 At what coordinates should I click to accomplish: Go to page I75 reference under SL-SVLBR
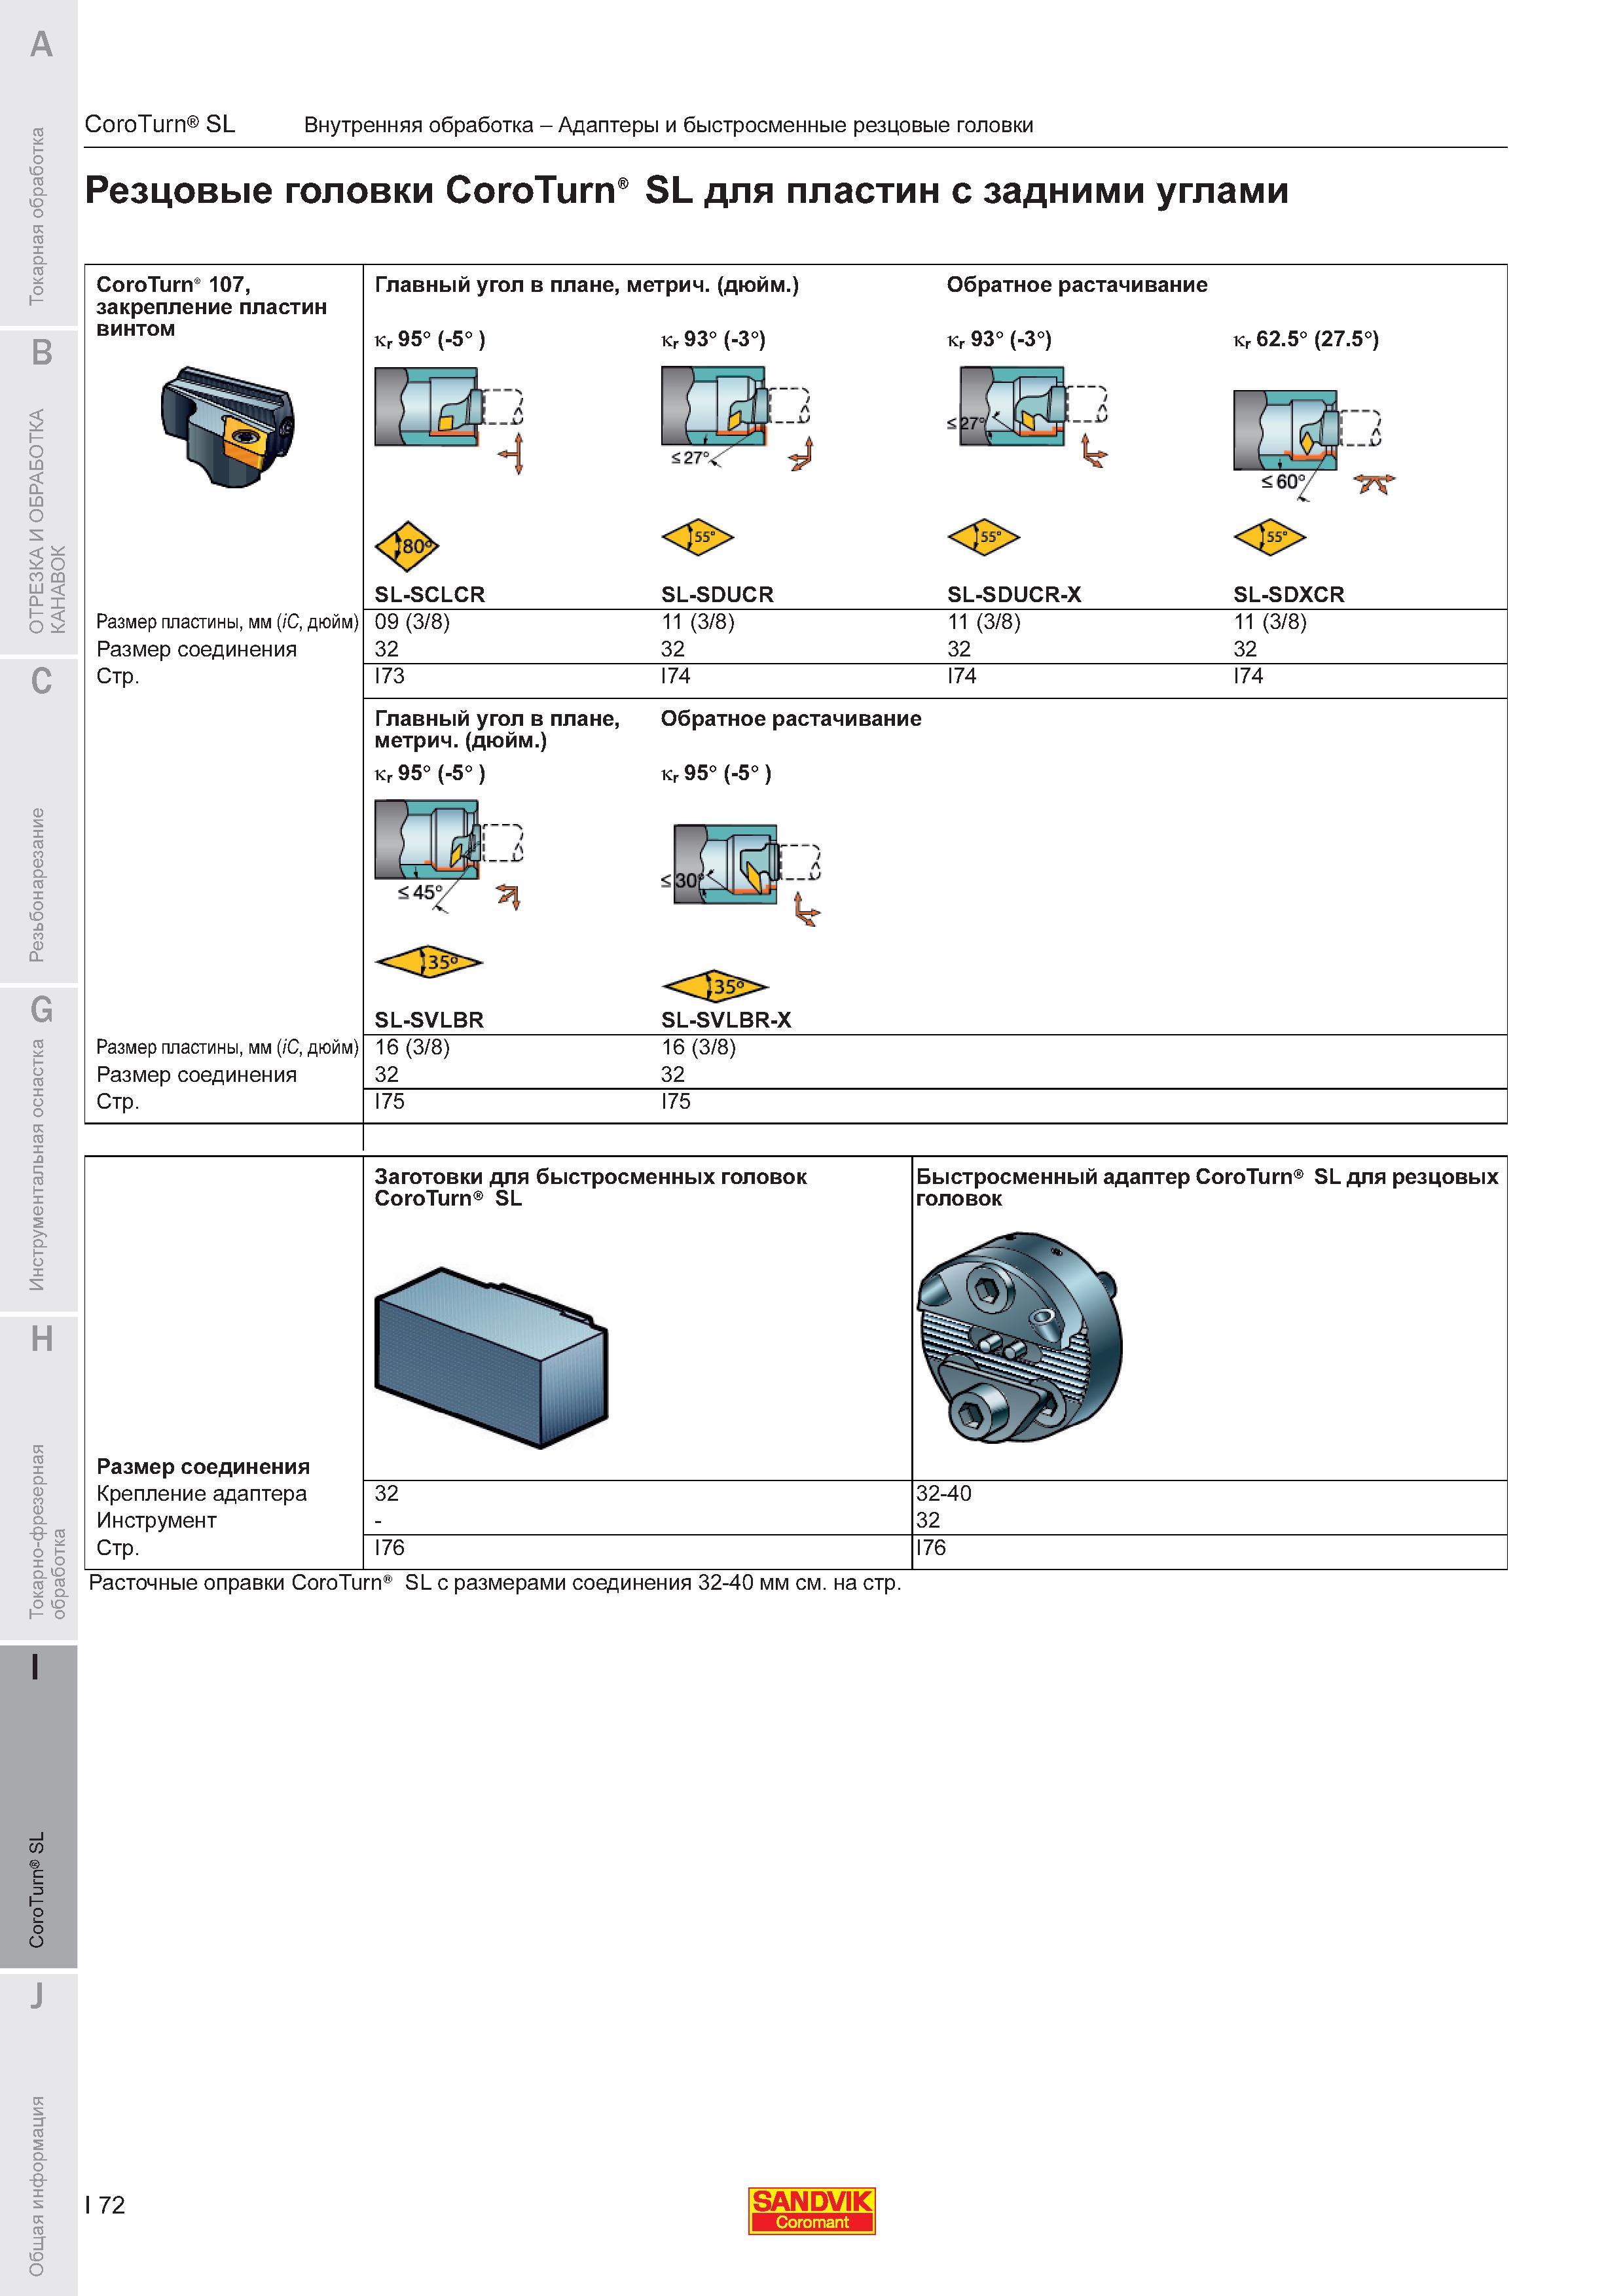click(389, 1101)
